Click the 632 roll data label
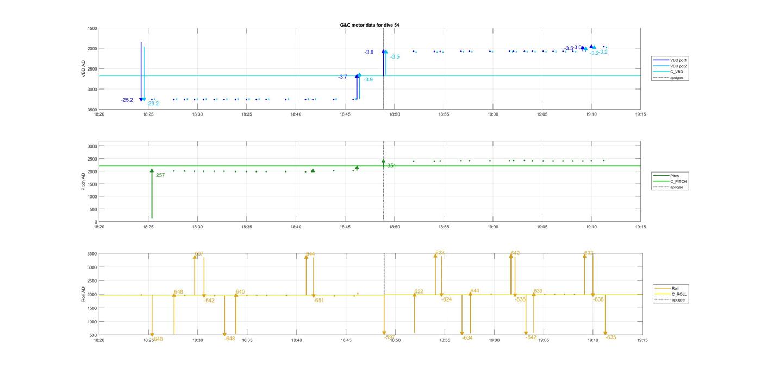The height and width of the screenshot is (376, 761). pos(589,253)
